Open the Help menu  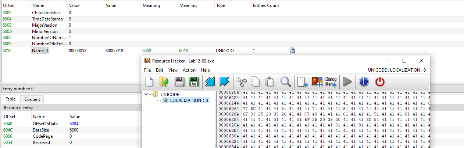click(x=205, y=70)
